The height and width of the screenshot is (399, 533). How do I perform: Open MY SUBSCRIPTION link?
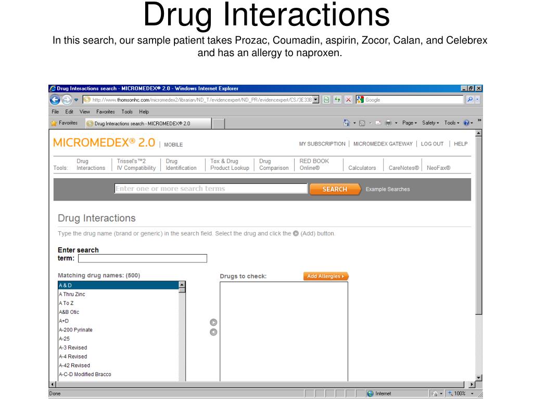322,144
